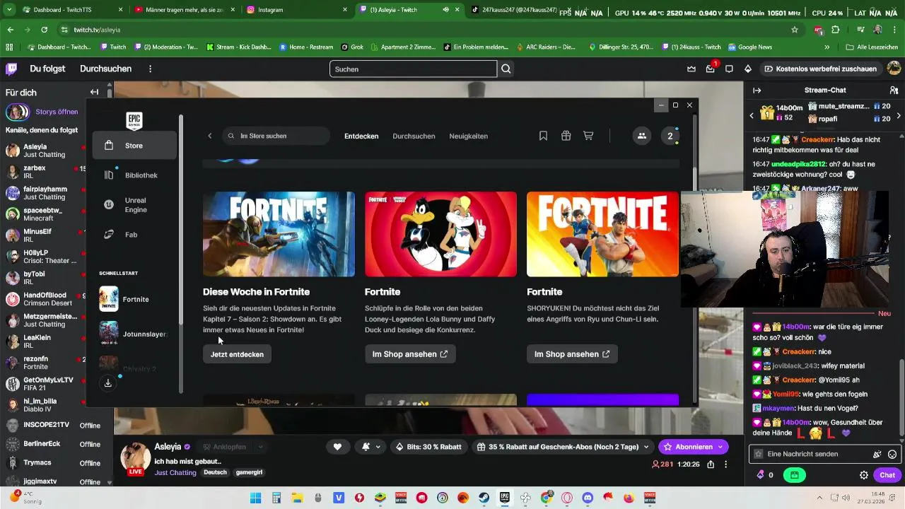Screen dimensions: 905x509
Task: Expand the Abonnieren dropdown arrow
Action: pyautogui.click(x=720, y=447)
